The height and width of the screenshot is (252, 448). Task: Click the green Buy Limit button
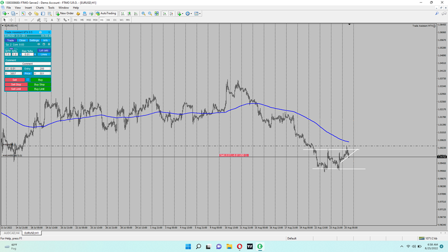tap(39, 89)
